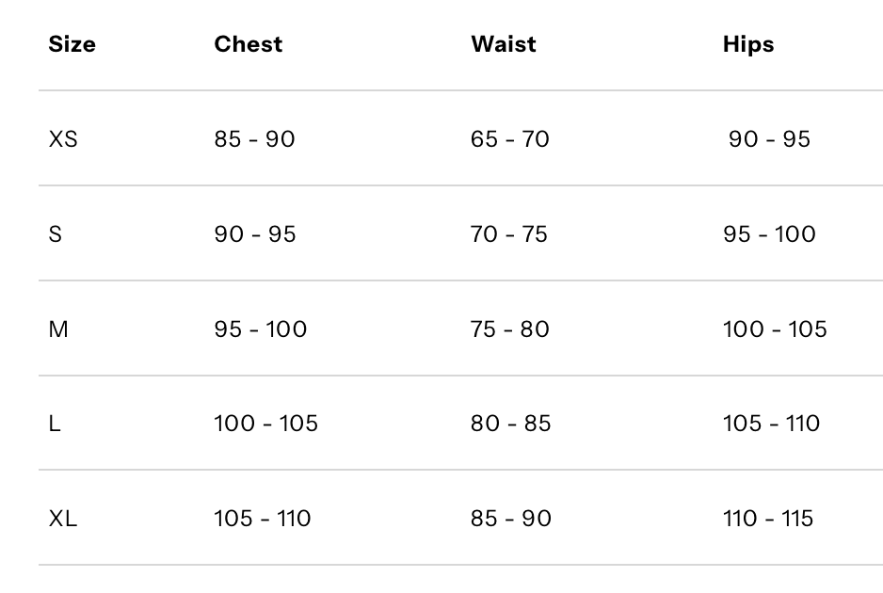Click S hips value 95 - 100

pyautogui.click(x=769, y=234)
